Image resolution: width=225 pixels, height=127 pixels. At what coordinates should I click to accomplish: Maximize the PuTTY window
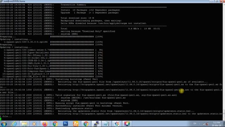coord(217,1)
